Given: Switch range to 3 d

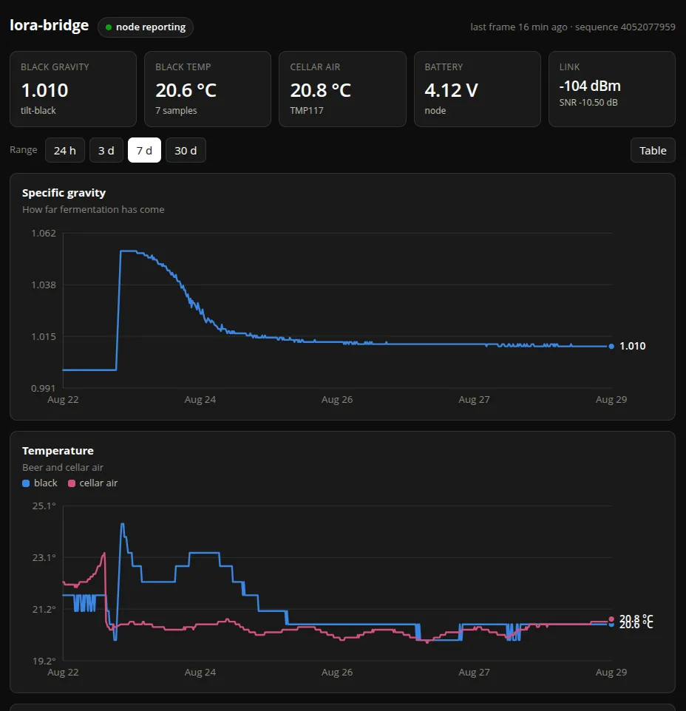Looking at the screenshot, I should (x=106, y=150).
